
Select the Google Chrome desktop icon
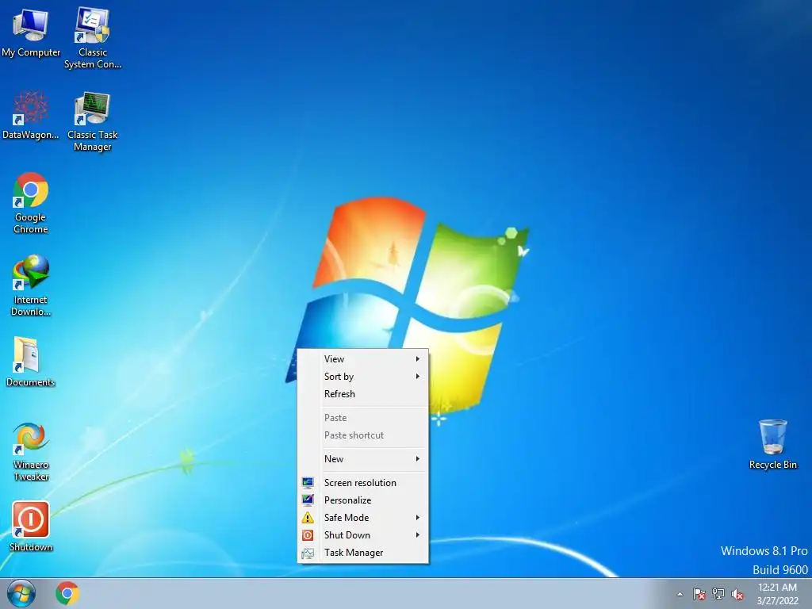coord(31,203)
